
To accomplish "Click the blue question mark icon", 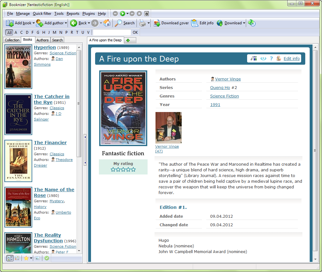I will coord(271,58).
